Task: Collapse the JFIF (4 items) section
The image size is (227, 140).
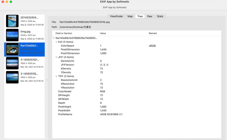Action: point(56,57)
